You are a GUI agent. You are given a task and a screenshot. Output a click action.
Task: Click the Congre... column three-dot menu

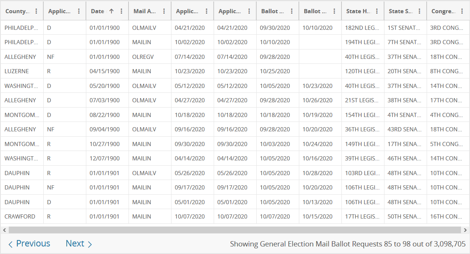[x=462, y=11]
